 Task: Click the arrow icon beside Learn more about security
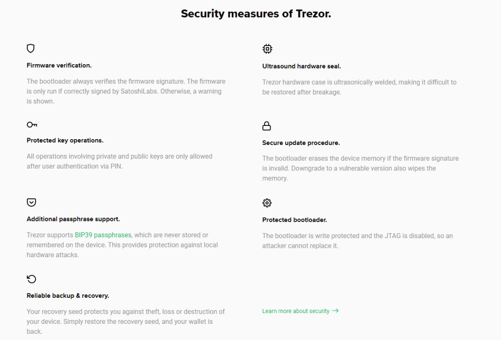coord(336,311)
